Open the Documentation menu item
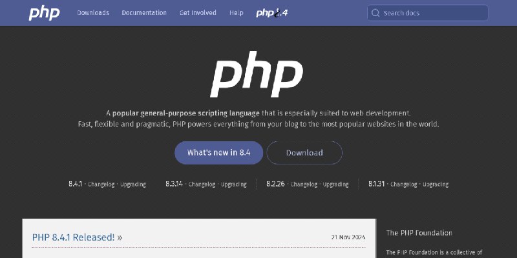Screen dimensions: 517x258 pos(144,12)
